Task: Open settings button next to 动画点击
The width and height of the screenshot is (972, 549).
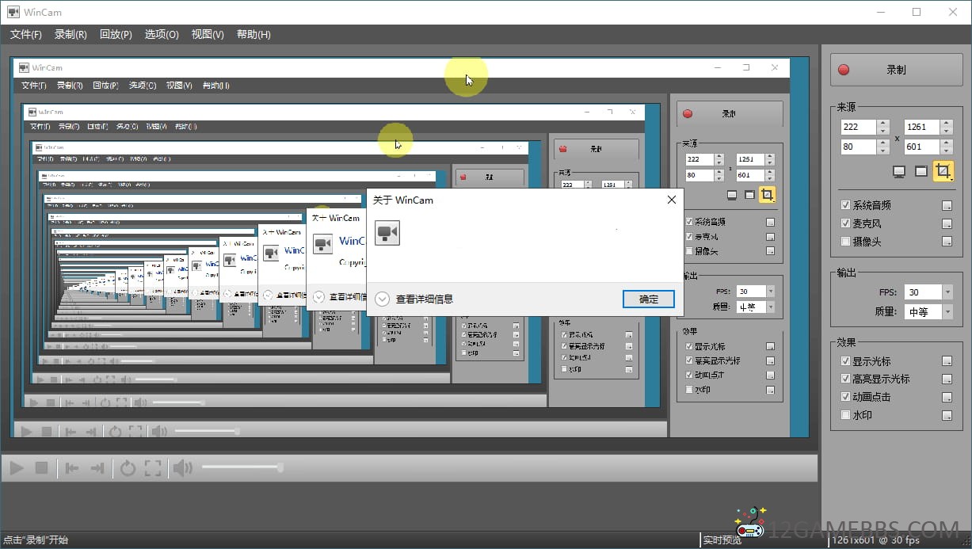Action: pyautogui.click(x=947, y=398)
